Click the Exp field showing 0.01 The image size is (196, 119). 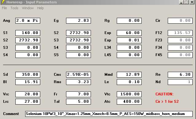click(129, 40)
